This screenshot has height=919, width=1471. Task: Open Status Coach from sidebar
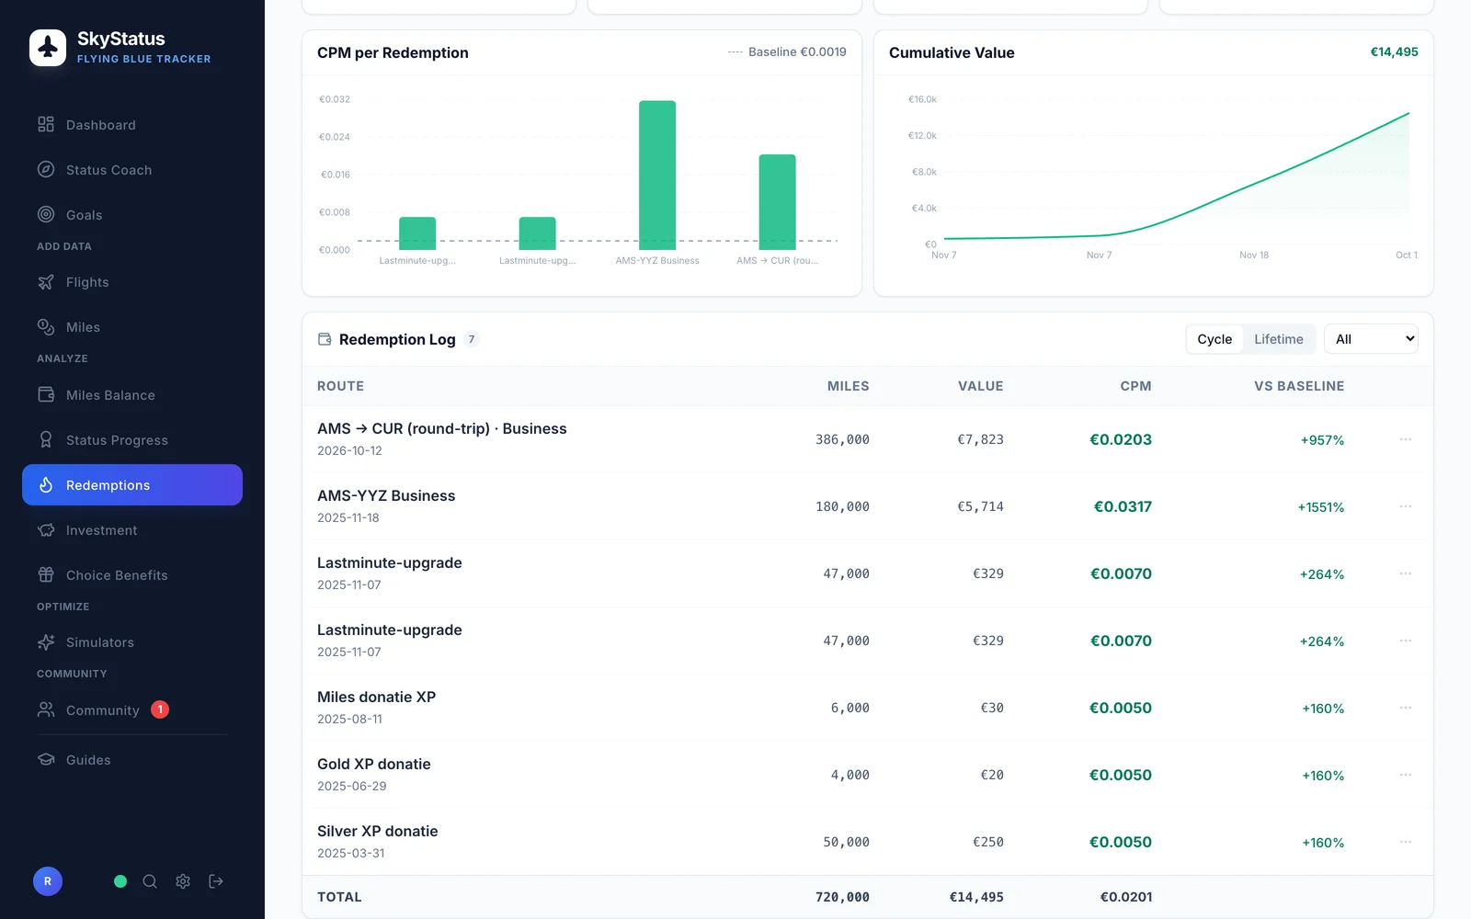(x=132, y=170)
